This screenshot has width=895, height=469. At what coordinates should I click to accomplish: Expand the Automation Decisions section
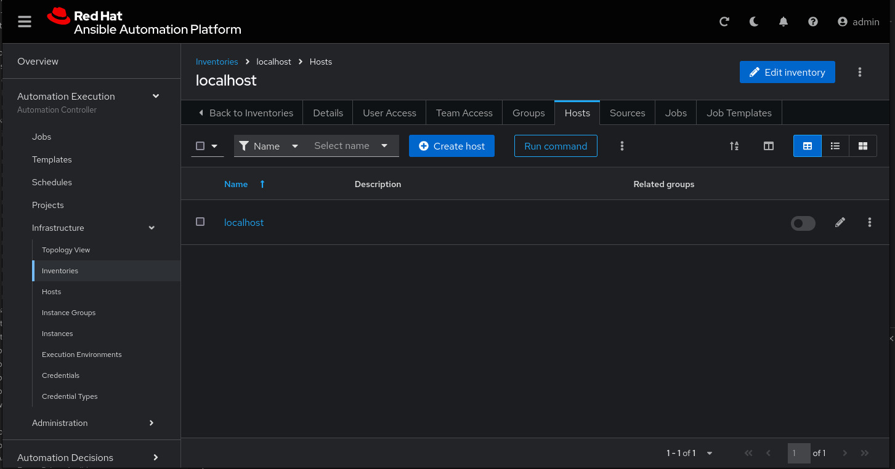156,457
